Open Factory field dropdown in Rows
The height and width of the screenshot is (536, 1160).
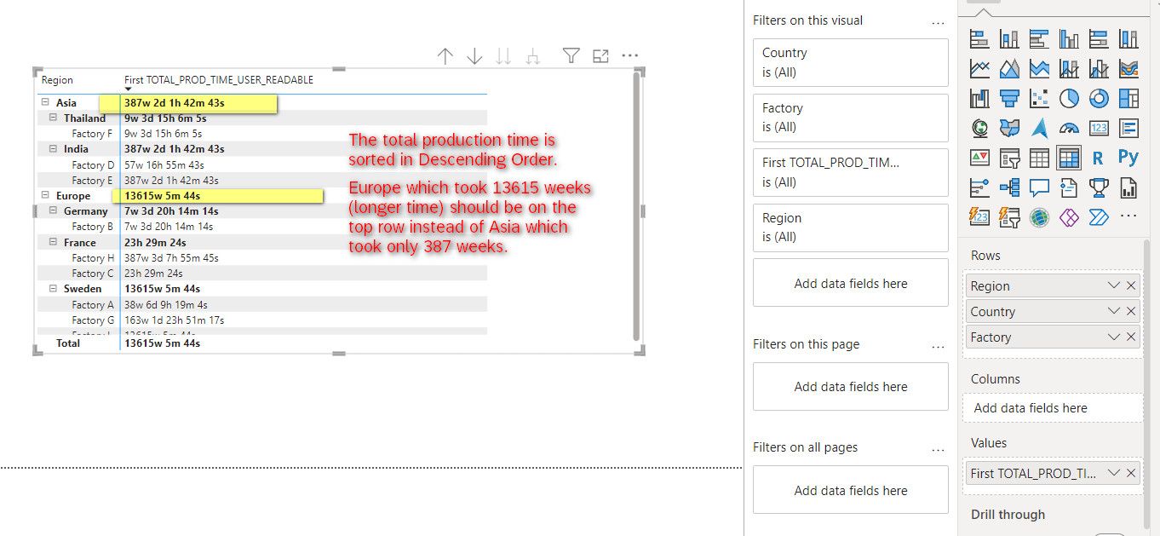click(1113, 337)
